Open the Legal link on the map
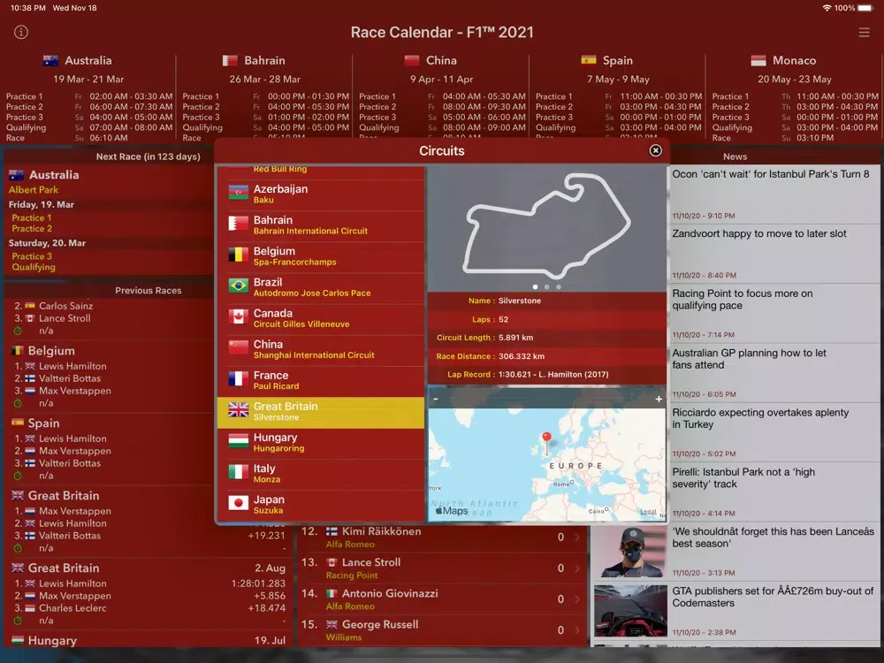884x663 pixels. (x=648, y=512)
